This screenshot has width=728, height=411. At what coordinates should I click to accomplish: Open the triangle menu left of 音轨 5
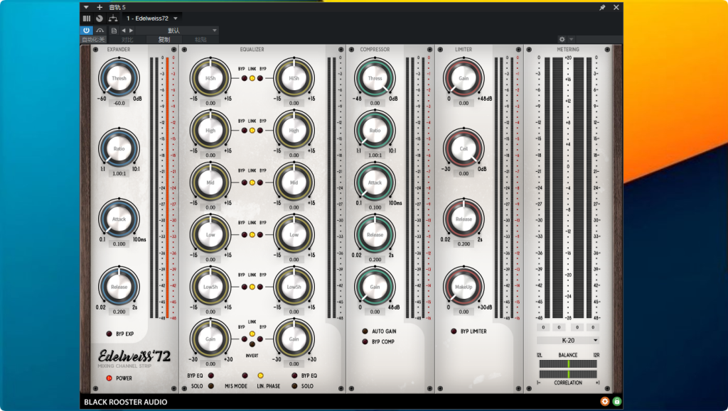pyautogui.click(x=86, y=7)
